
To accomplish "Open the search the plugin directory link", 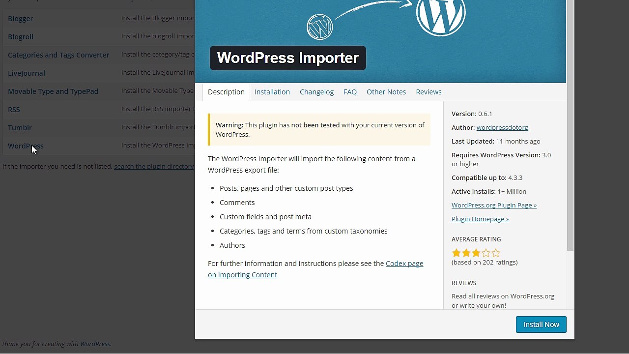I will (x=154, y=166).
